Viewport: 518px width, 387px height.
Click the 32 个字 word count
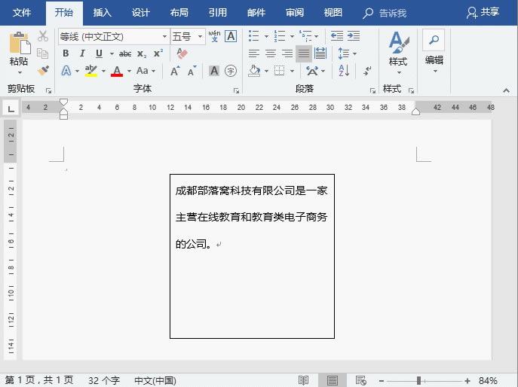[104, 380]
